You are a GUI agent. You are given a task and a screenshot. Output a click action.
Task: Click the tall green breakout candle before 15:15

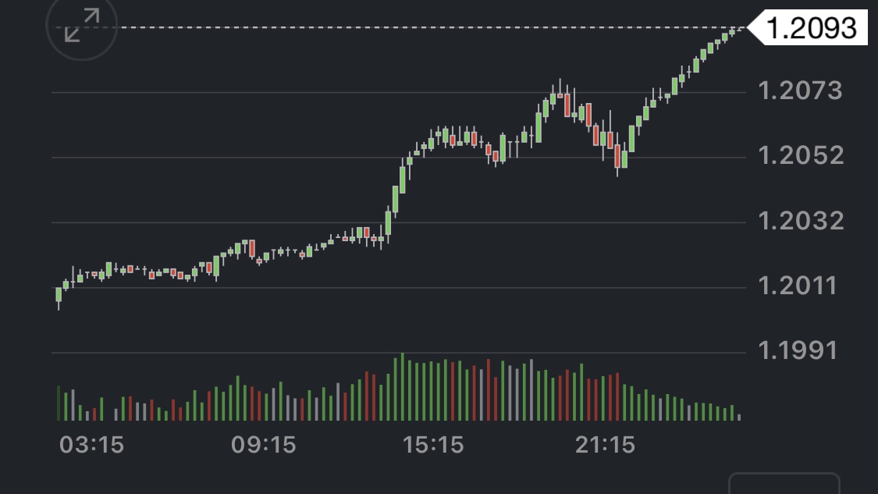click(x=396, y=200)
